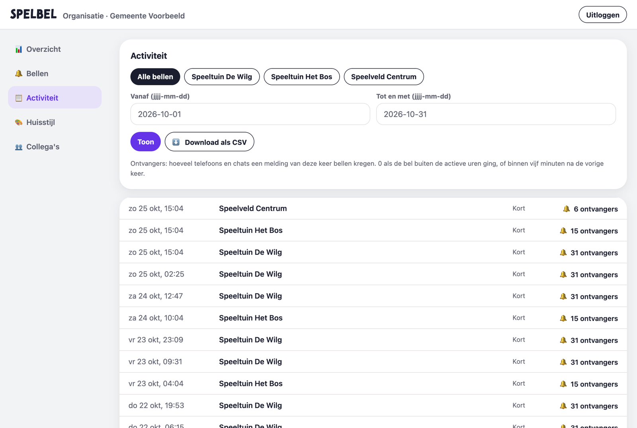Screen dimensions: 637x428
Task: Filter by Speeltuin Het Bos chip
Action: click(x=301, y=77)
